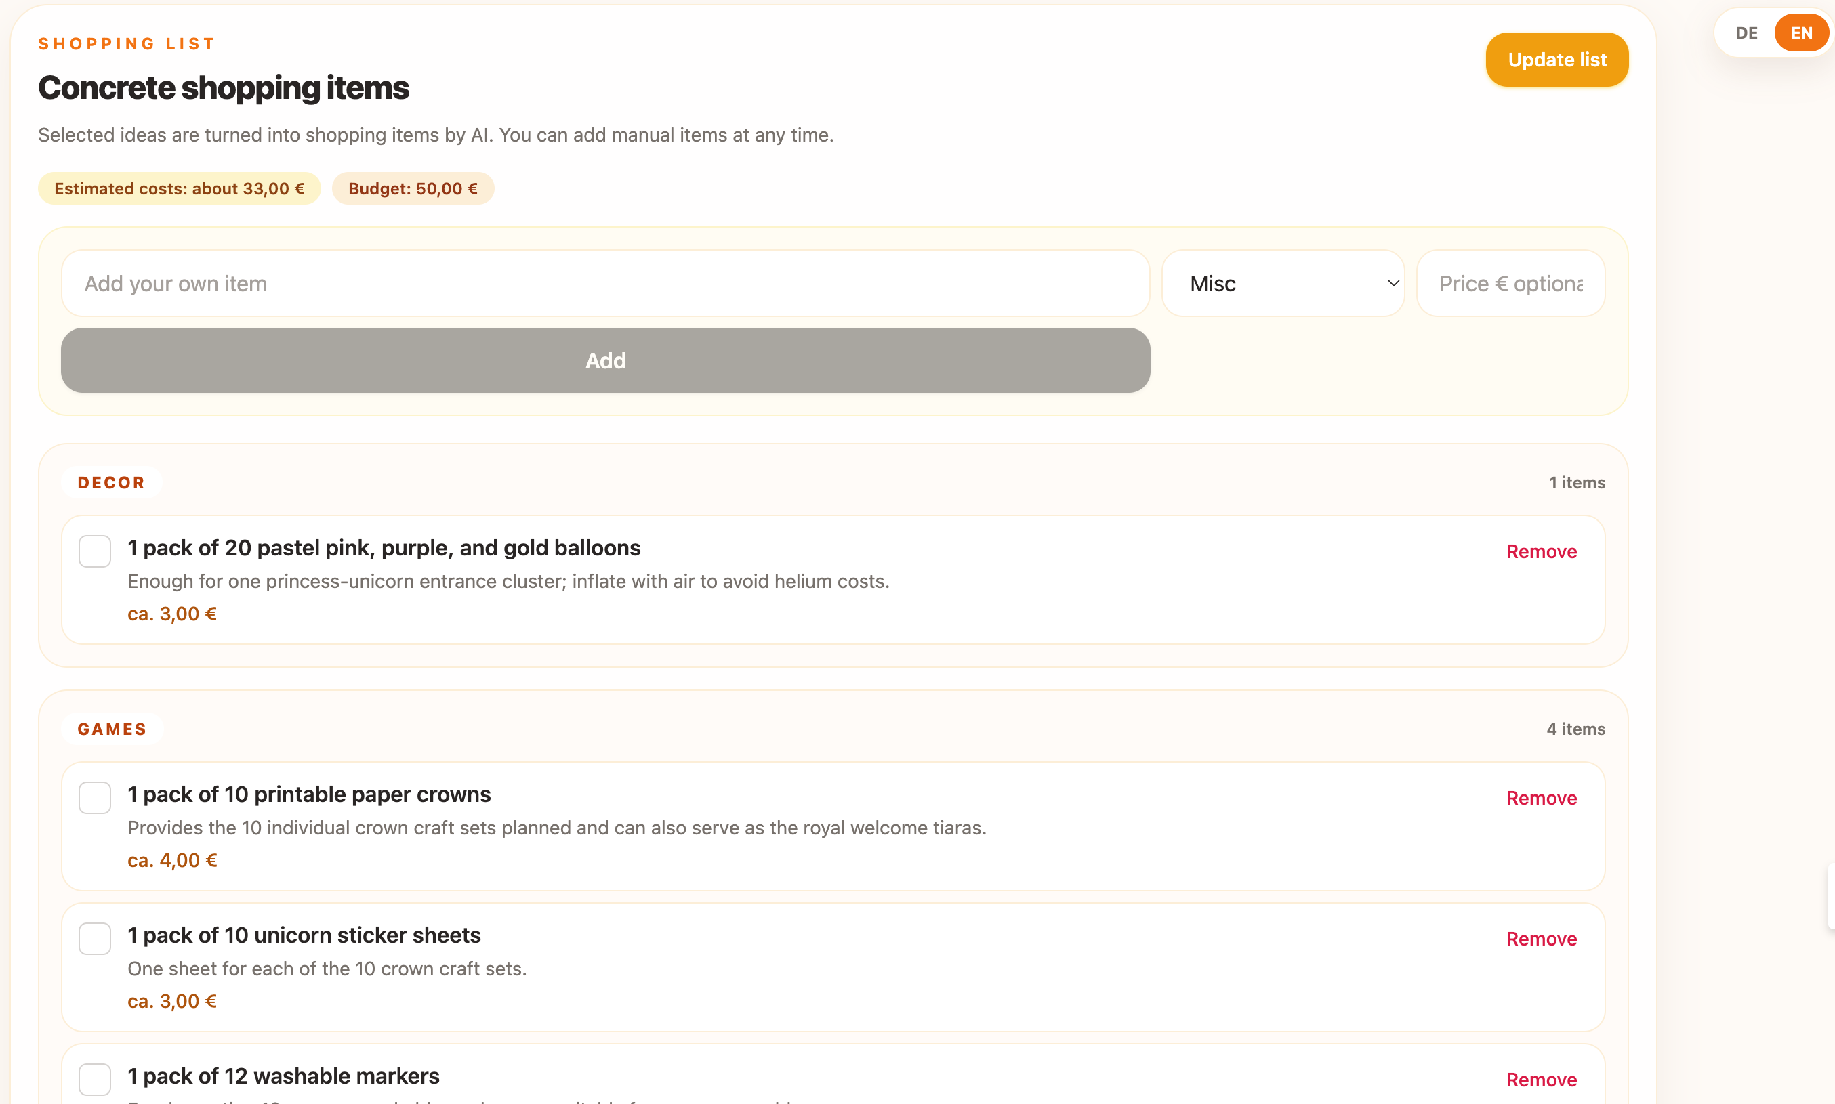Click the Estimated costs badge

180,189
